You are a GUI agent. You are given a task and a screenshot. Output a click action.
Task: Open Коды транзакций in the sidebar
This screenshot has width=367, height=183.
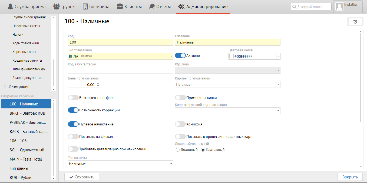pos(26,43)
